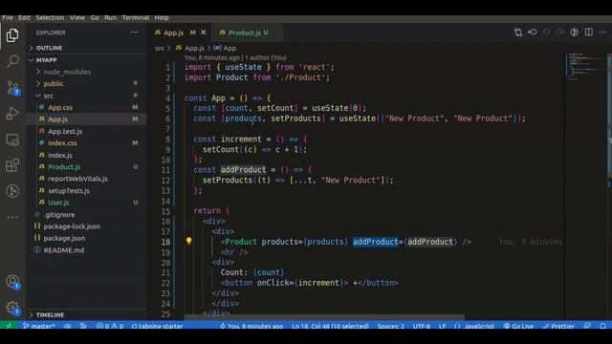Screen dimensions: 612x344
Task: Open Remote Explorer view
Action: click(x=12, y=140)
